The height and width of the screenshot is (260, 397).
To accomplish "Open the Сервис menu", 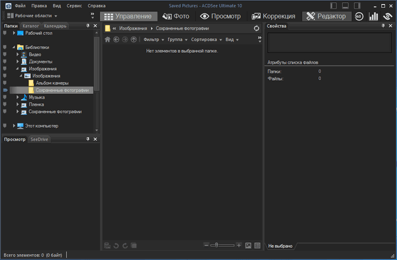I will 74,5.
